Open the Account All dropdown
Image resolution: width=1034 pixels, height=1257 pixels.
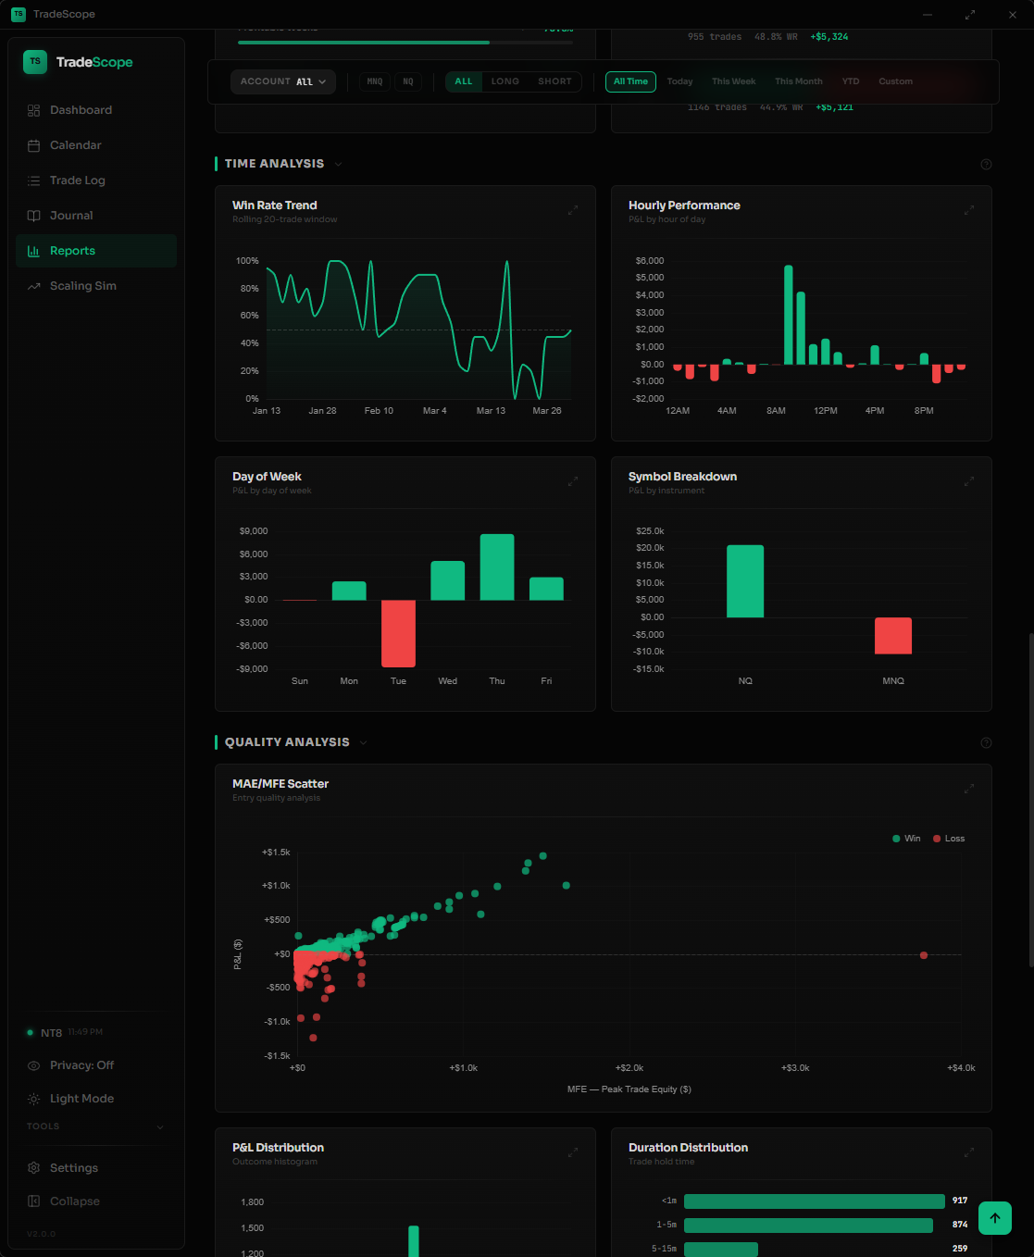coord(282,81)
